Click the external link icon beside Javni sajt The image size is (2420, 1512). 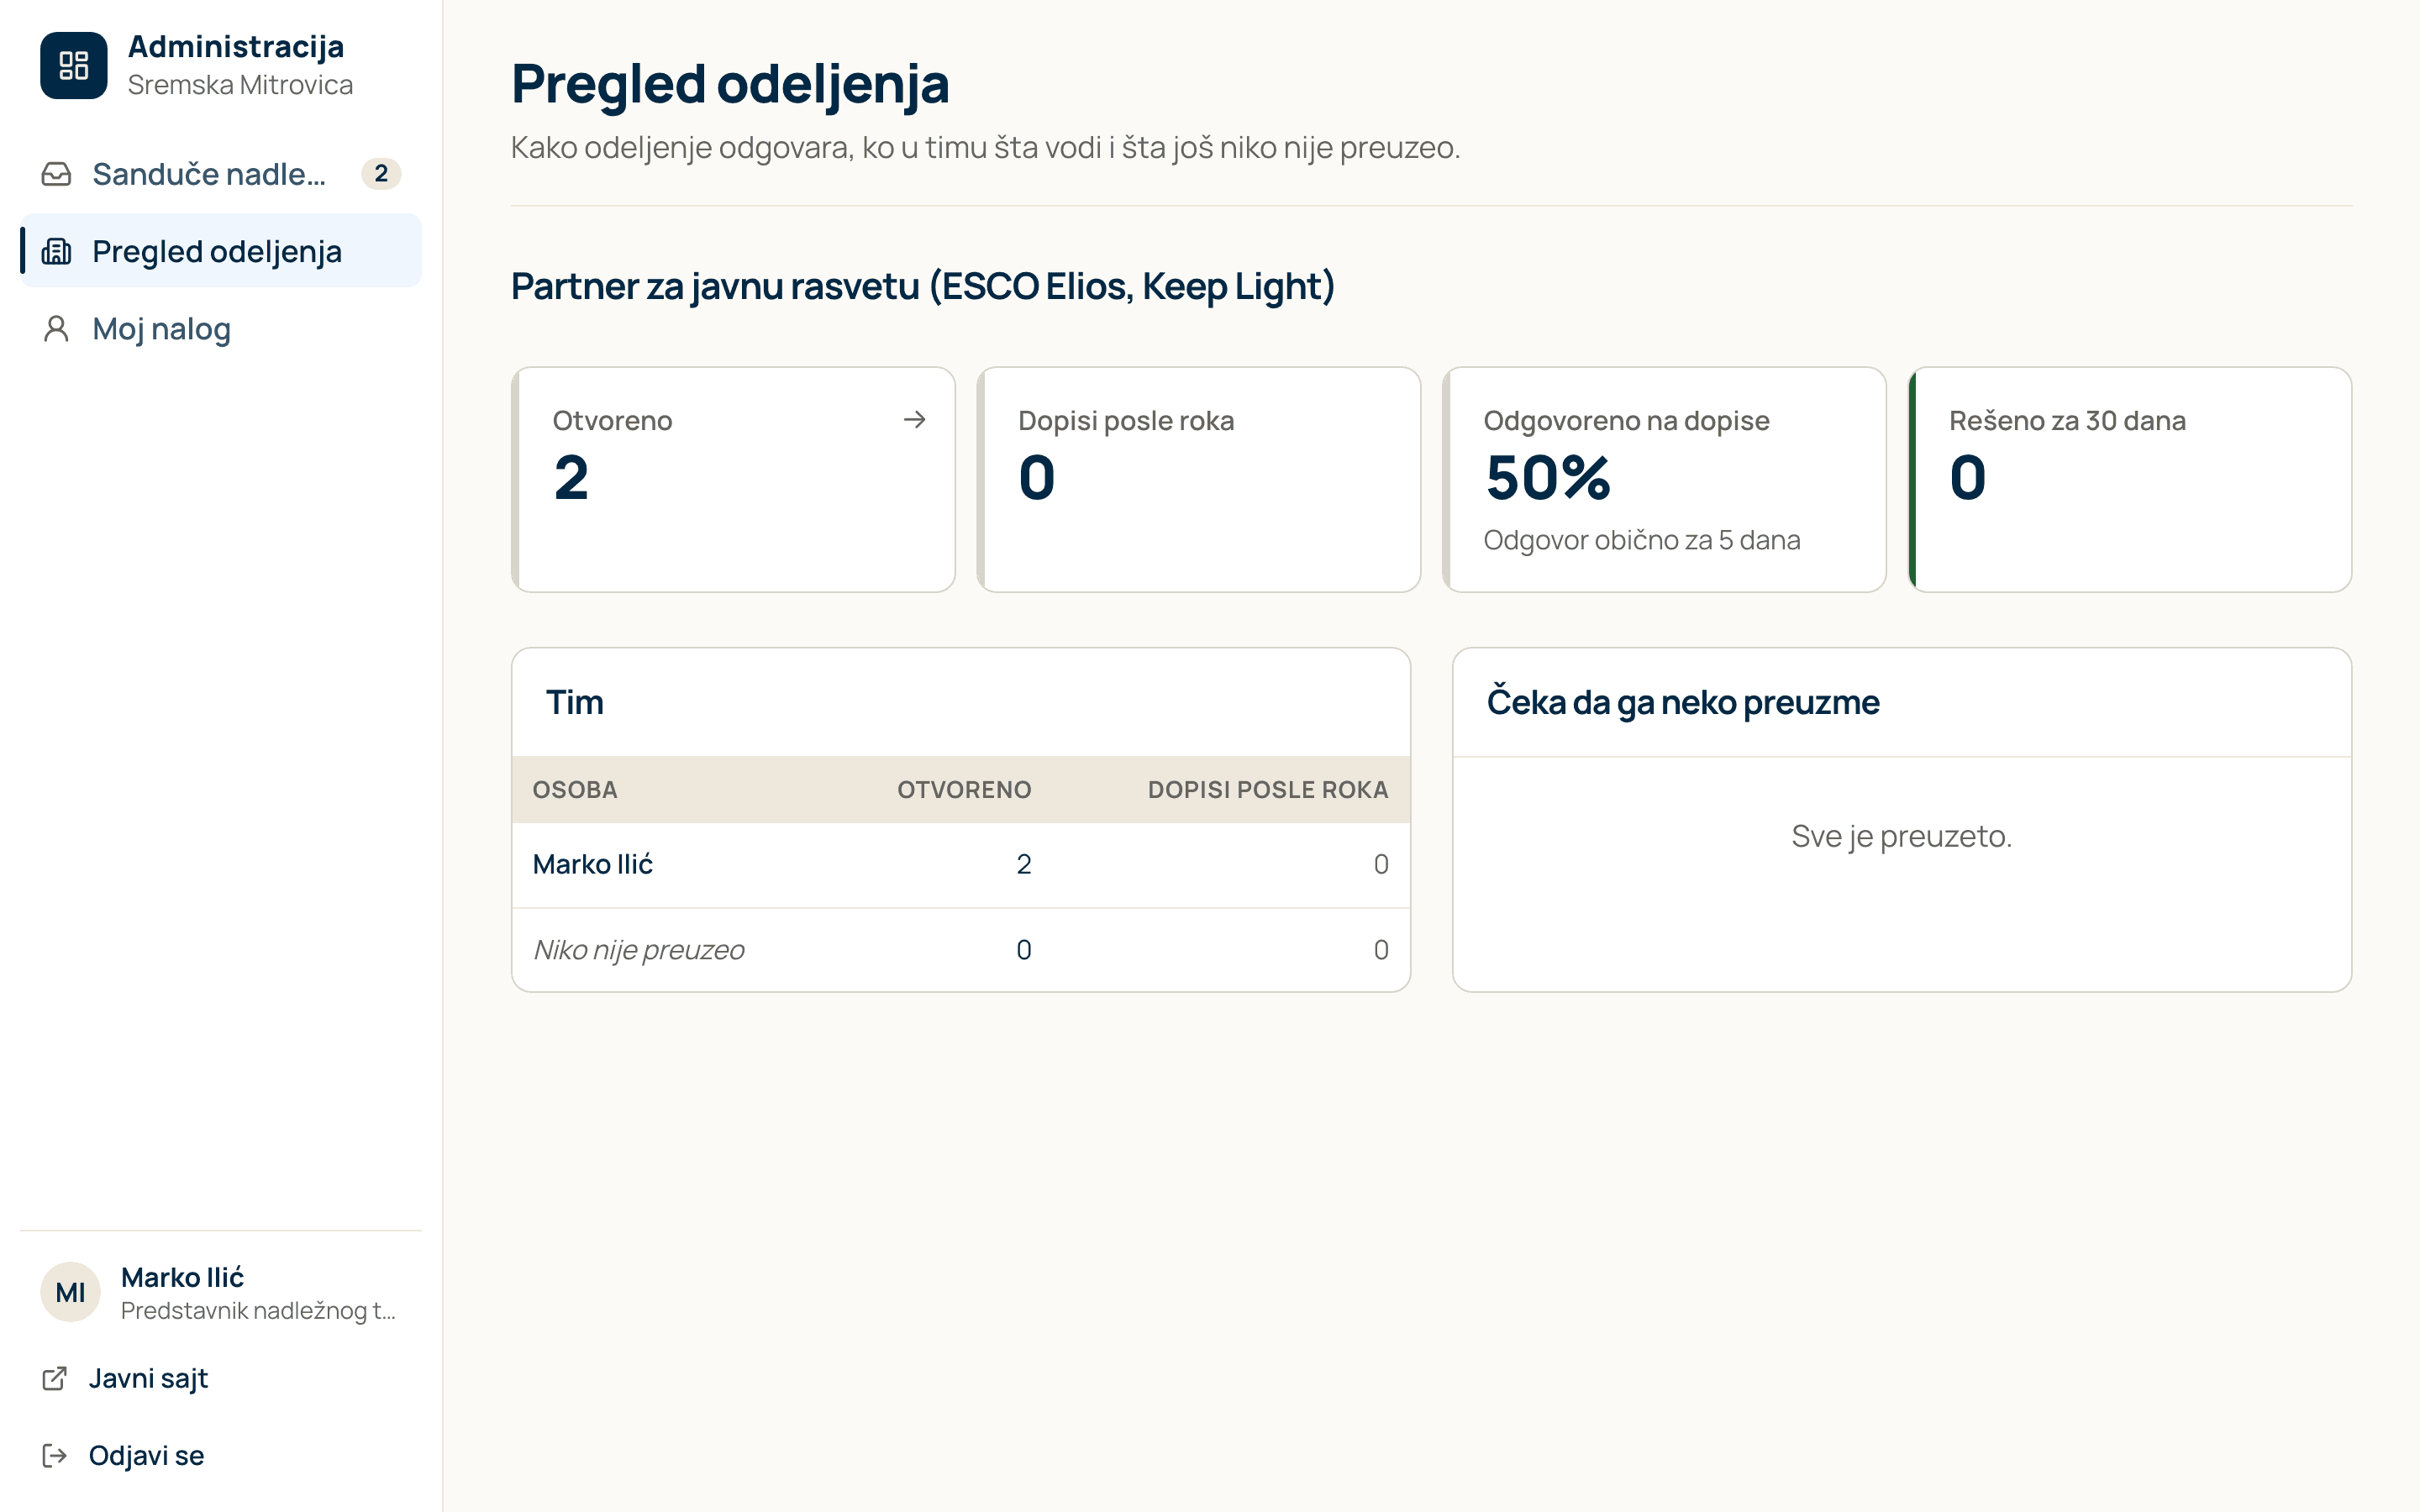54,1378
